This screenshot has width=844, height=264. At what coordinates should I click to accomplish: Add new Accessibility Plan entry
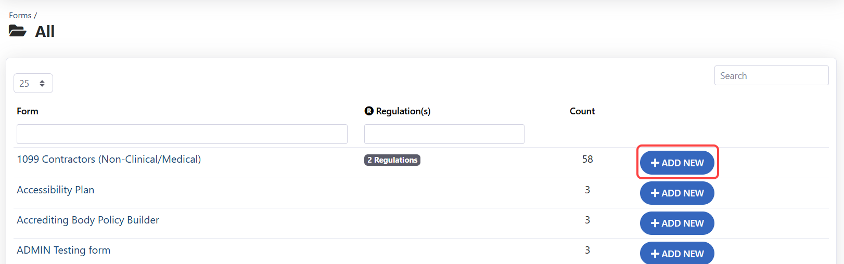pos(676,193)
